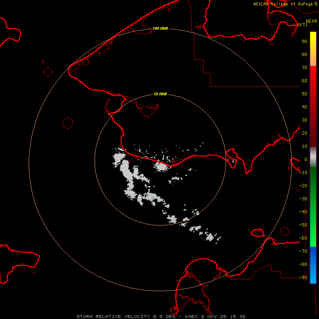The image size is (319, 319).
Task: Click the blue bottom segment of color bar
Action: tap(313, 265)
